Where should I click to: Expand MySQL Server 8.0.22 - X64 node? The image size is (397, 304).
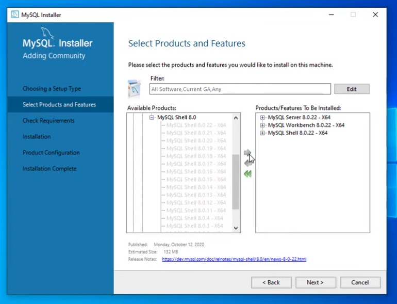click(262, 117)
